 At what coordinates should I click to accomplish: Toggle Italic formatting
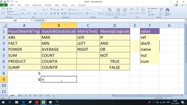[x=26, y=14]
